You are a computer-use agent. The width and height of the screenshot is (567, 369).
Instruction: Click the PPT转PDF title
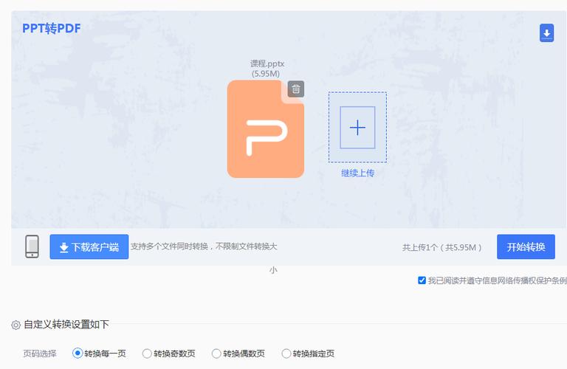[x=52, y=28]
